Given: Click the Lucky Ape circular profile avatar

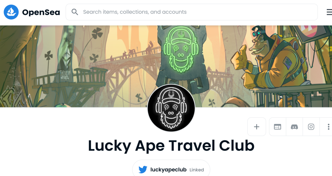Looking at the screenshot, I should click(x=171, y=108).
